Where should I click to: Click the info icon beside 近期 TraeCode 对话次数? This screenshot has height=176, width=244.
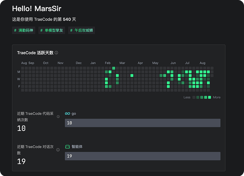(x=58, y=150)
